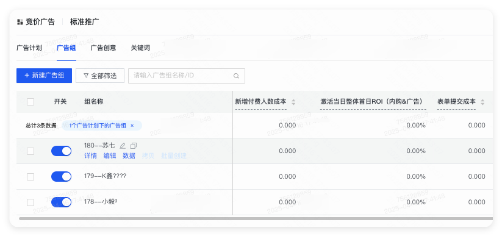The image size is (502, 236).
Task: Open 数据 link for 180--苏七
Action: (x=129, y=156)
